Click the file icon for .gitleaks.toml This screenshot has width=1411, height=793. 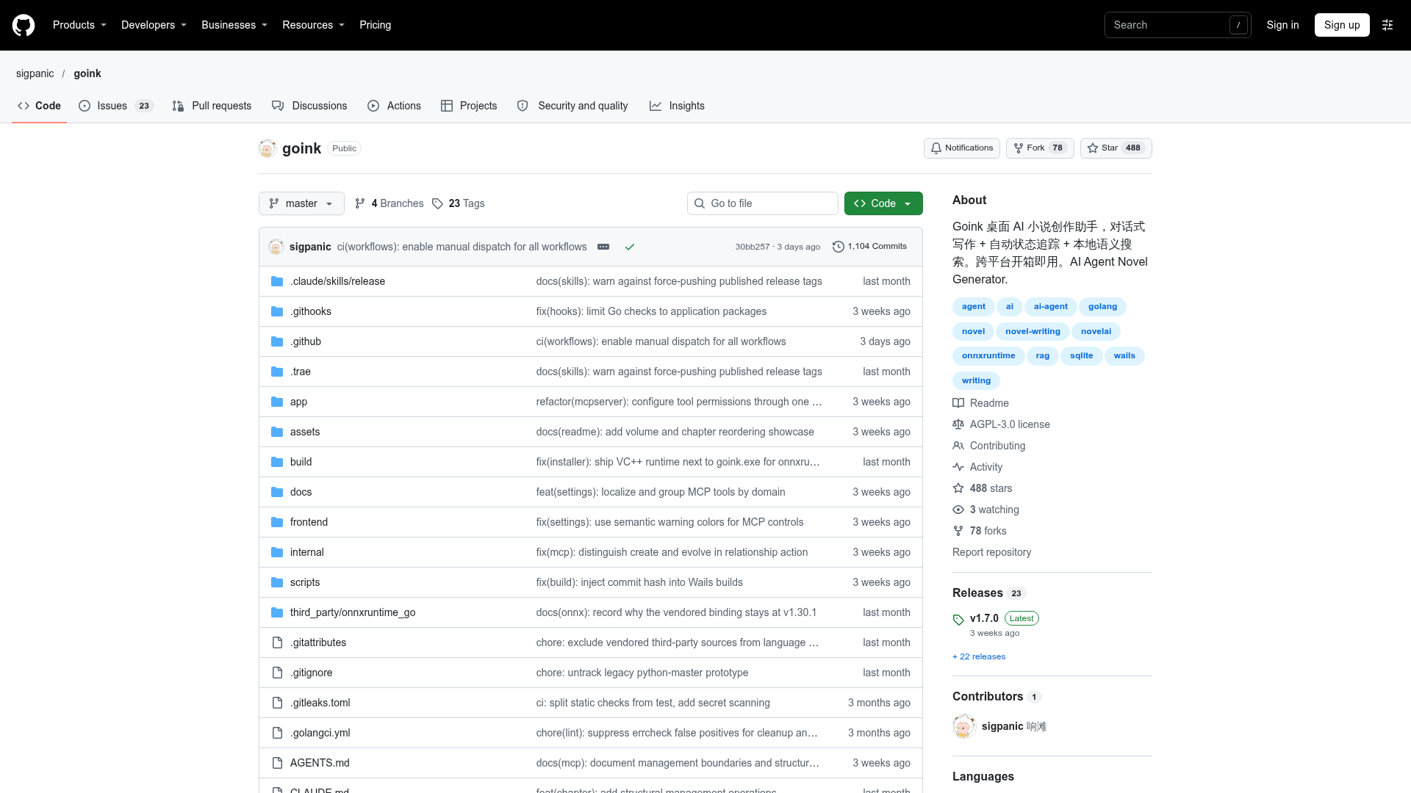point(277,703)
